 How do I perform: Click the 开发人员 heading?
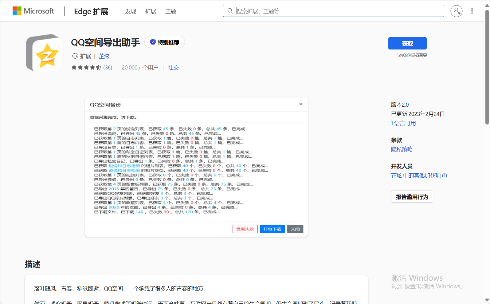tap(402, 166)
